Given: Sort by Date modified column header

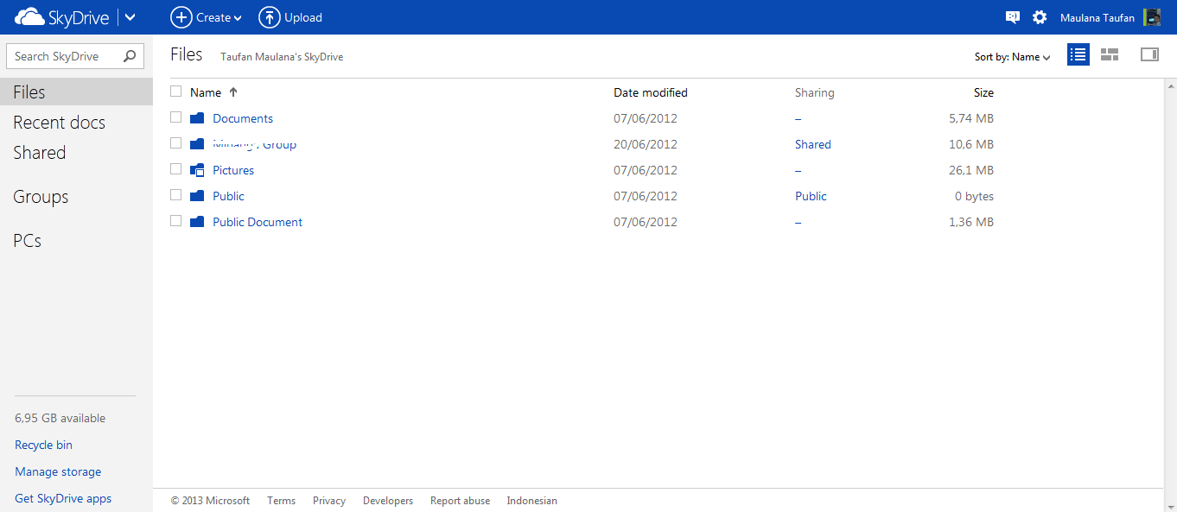Looking at the screenshot, I should coord(651,92).
